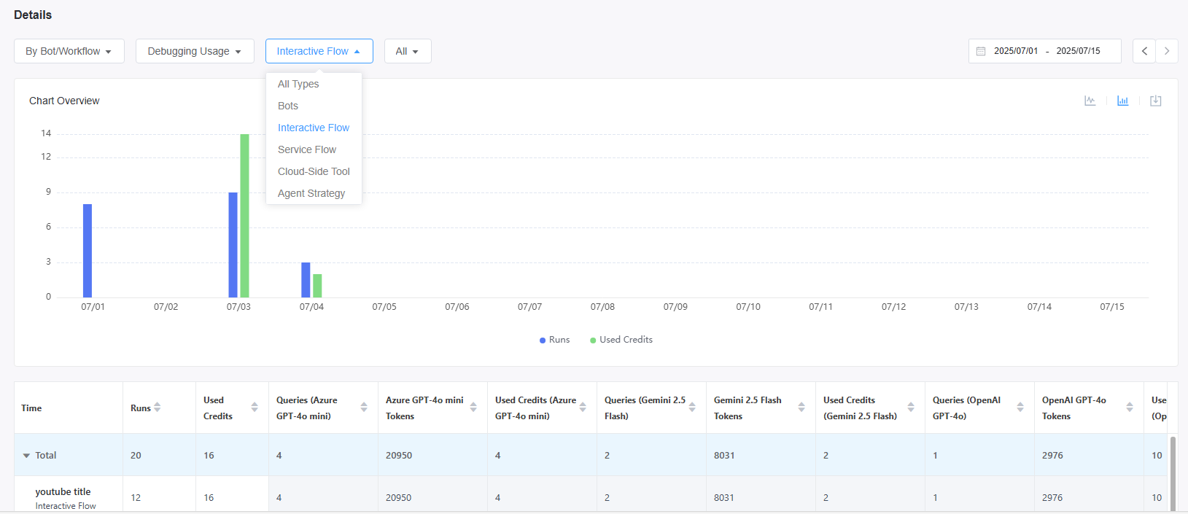Image resolution: width=1188 pixels, height=514 pixels.
Task: Open the By Bot/Workflow dropdown
Action: tap(69, 51)
